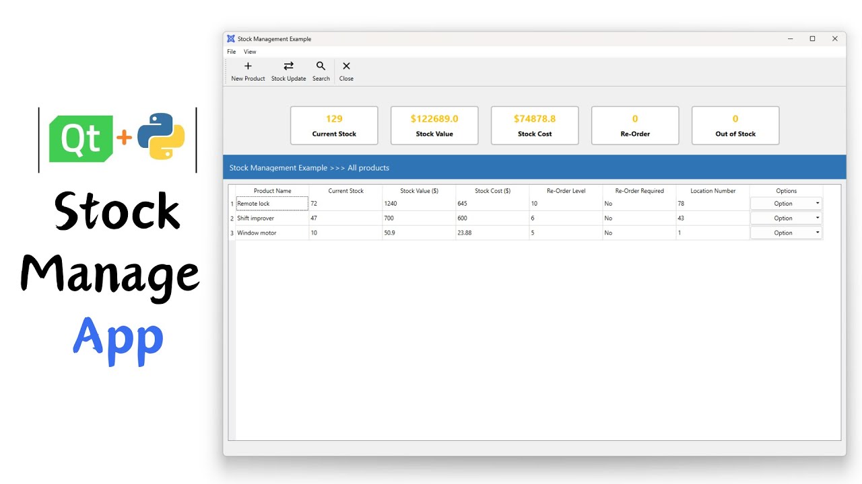Screen dimensions: 862x484
Task: Click the Re-Order Level column header
Action: coord(566,191)
